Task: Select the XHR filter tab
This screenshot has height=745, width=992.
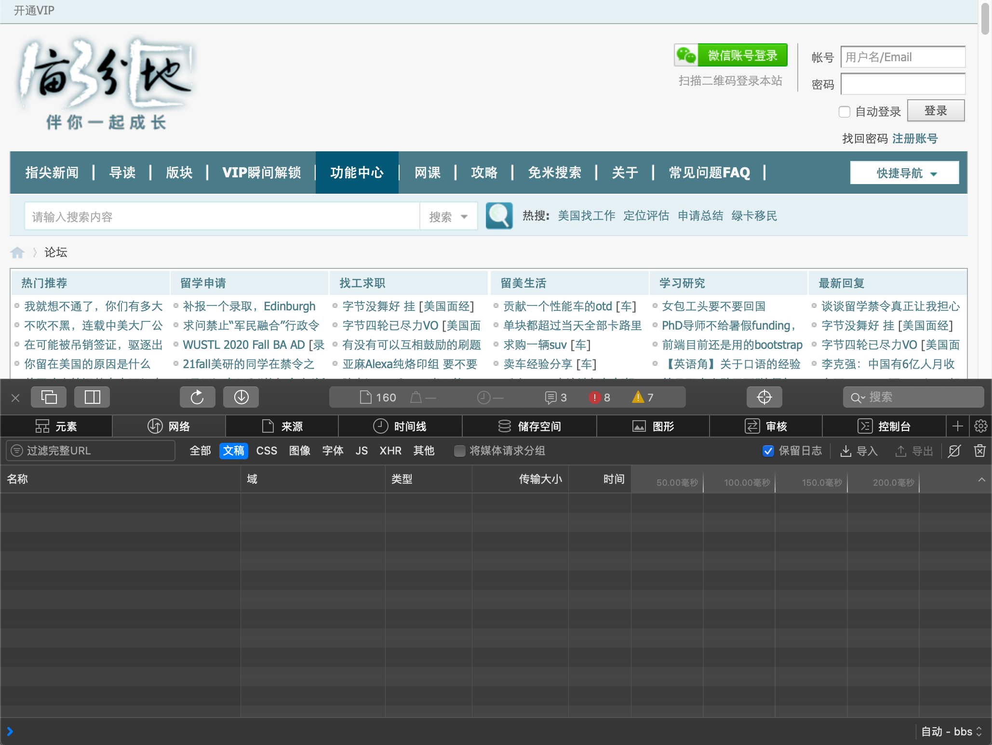Action: tap(390, 451)
